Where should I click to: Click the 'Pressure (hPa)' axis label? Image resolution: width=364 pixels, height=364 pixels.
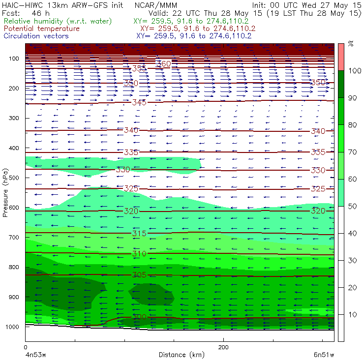point(5,193)
